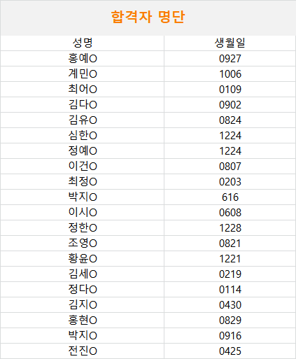Click the birthdate cell 1006
The width and height of the screenshot is (296, 359).
[x=230, y=73]
